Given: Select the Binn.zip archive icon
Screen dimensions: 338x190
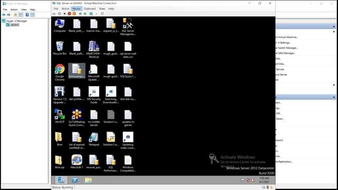Looking at the screenshot, I should [x=60, y=161].
